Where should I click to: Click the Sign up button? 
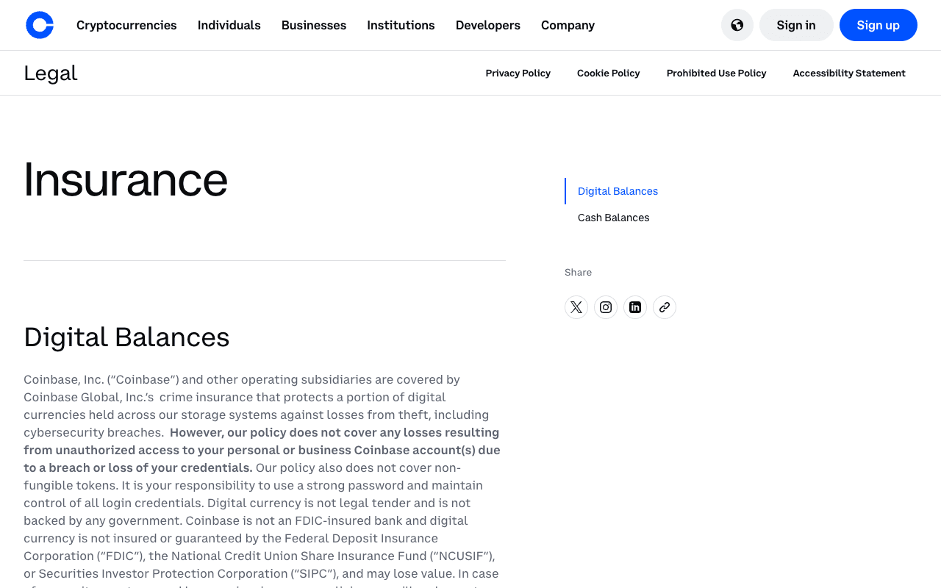pos(879,25)
